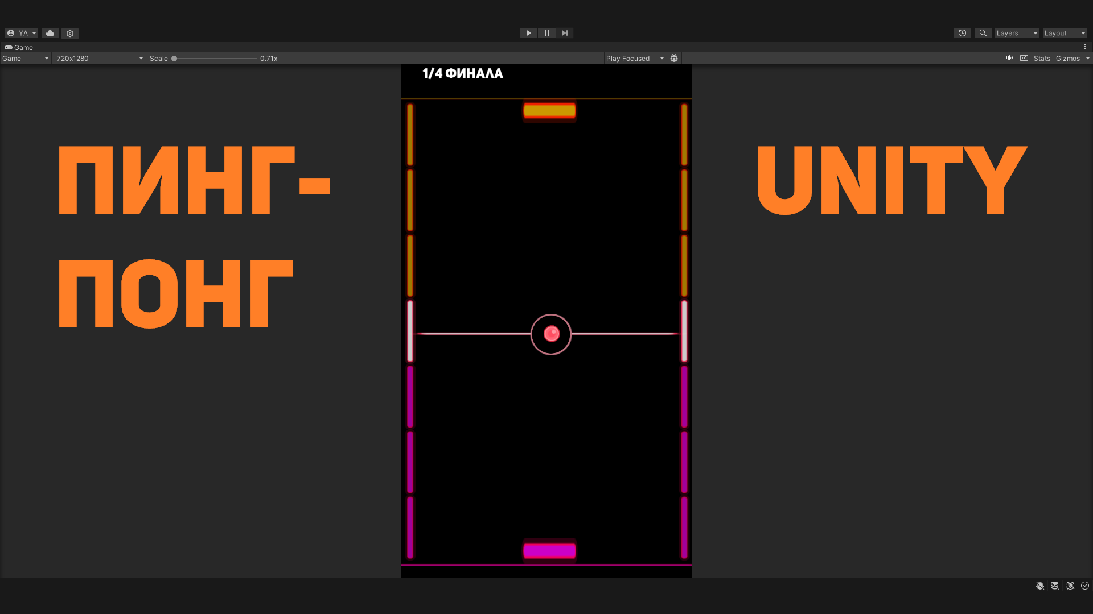Toggle the frame debugger bug icon
The width and height of the screenshot is (1093, 614).
(674, 59)
